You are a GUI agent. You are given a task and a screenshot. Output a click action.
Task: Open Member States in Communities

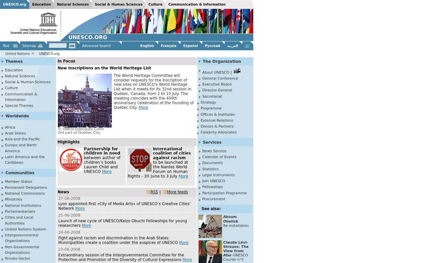[18, 181]
